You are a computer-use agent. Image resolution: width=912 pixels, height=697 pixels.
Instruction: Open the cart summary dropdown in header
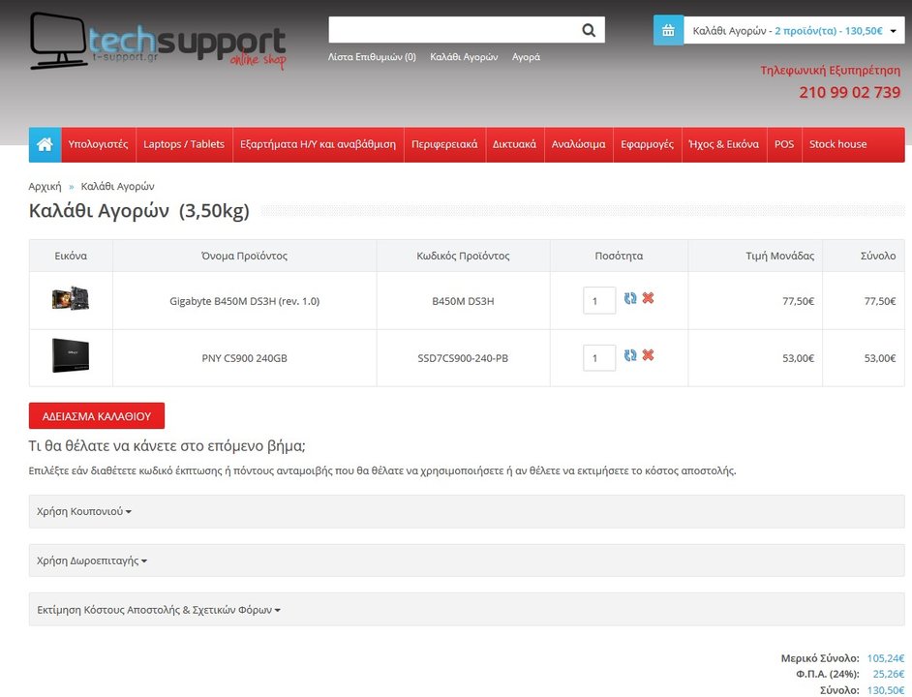pos(794,30)
